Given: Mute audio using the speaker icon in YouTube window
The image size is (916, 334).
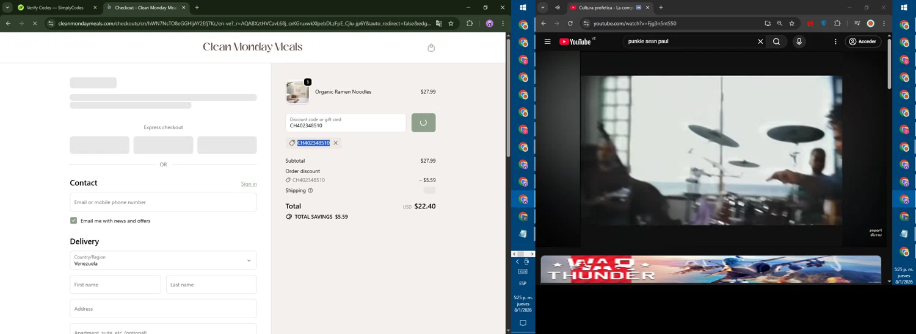Looking at the screenshot, I should click(558, 8).
